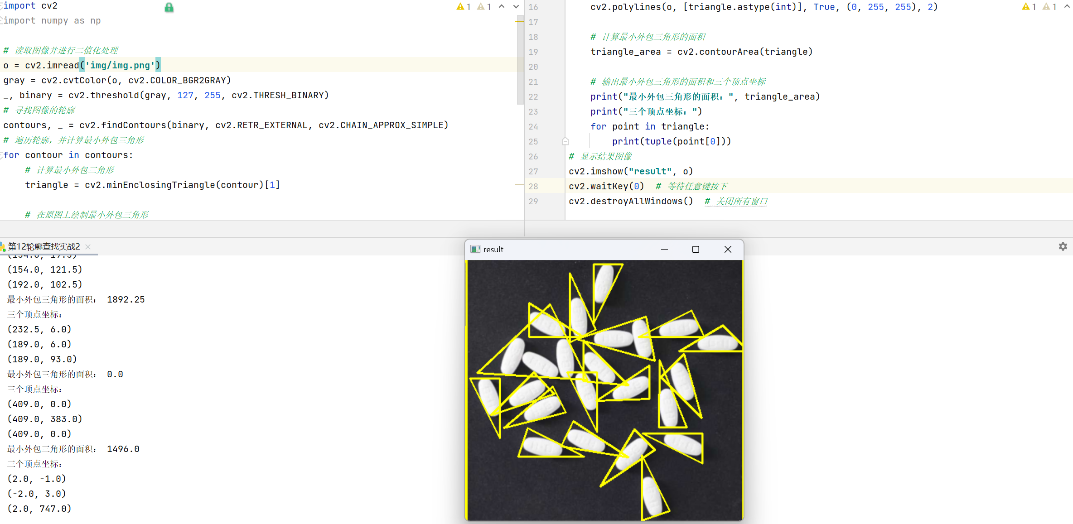Minimize the result image window
The width and height of the screenshot is (1073, 524).
[x=664, y=250]
